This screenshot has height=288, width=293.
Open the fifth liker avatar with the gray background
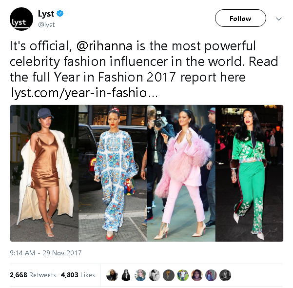click(x=169, y=275)
